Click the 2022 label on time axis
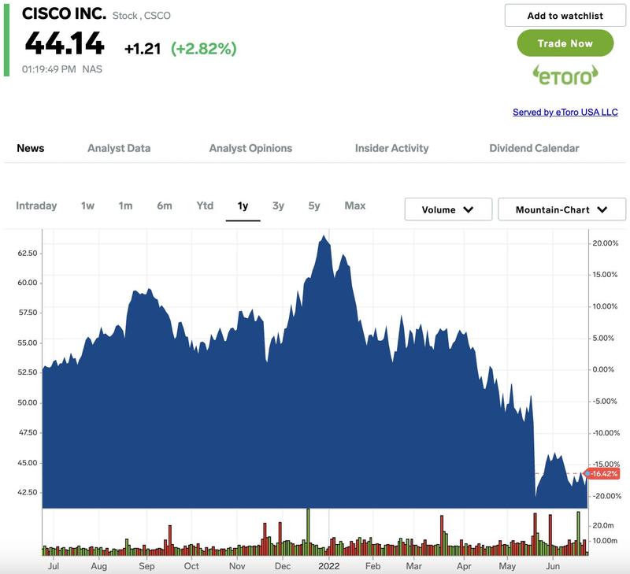The width and height of the screenshot is (630, 574). (x=328, y=566)
